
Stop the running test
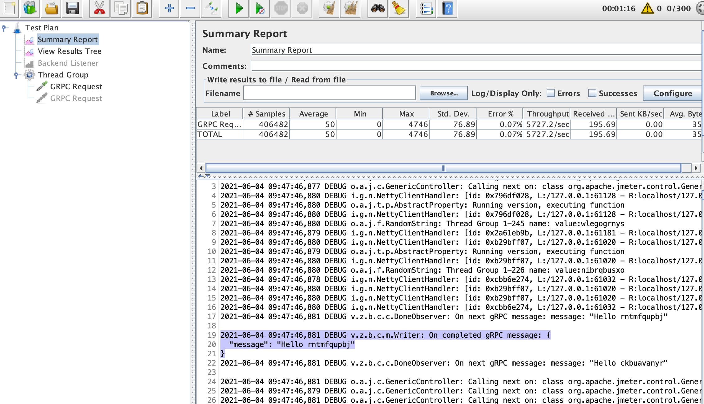tap(281, 8)
